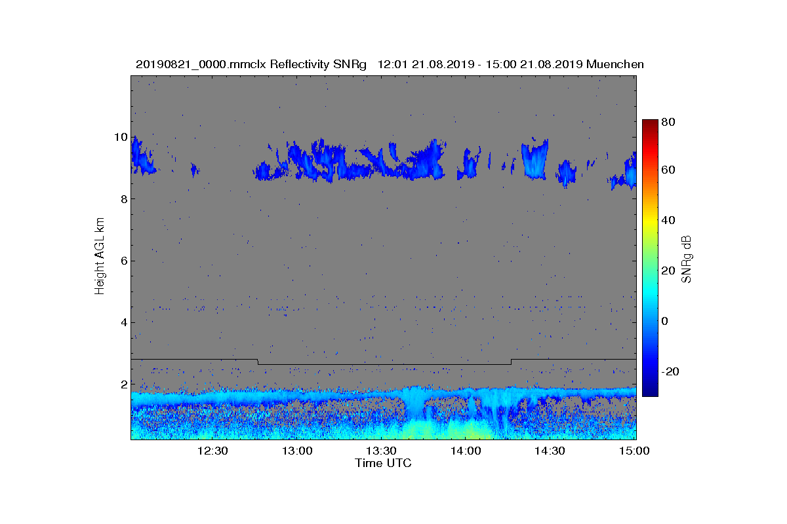Click the colorbar value 60
The width and height of the screenshot is (787, 524).
tap(669, 170)
